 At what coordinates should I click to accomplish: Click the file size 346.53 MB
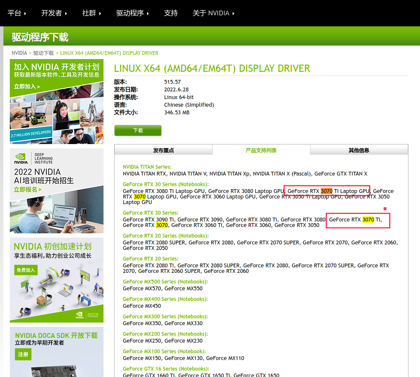click(177, 113)
